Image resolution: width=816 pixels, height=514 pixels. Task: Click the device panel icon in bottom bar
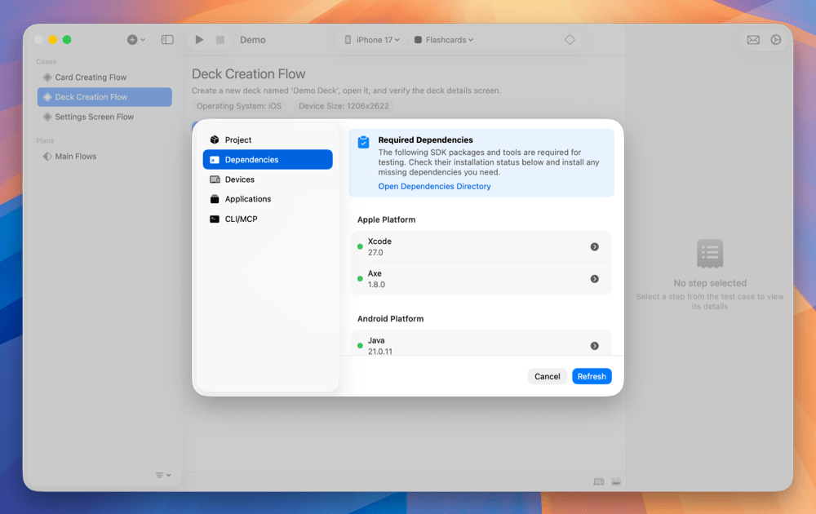(598, 481)
